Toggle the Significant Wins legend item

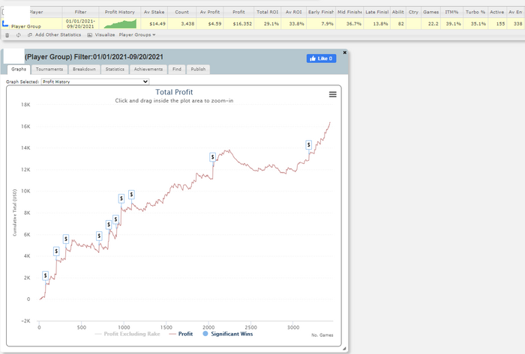[x=228, y=334]
